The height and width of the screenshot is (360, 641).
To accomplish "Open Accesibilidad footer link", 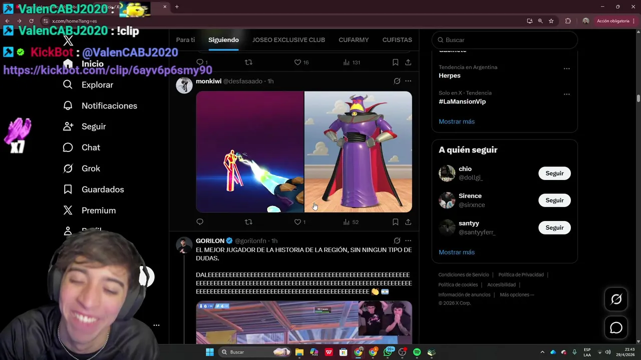I will click(501, 285).
